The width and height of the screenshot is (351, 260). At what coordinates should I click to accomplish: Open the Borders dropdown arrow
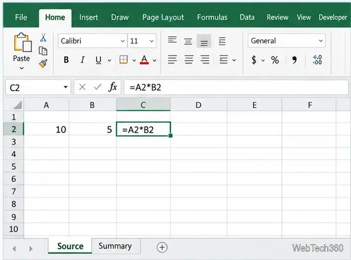(134, 60)
